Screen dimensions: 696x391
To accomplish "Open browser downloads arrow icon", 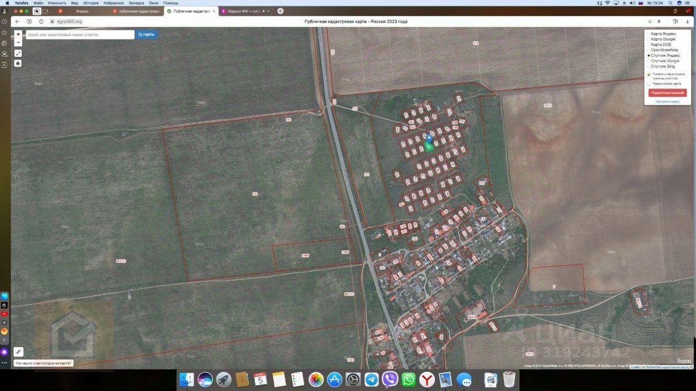I will (687, 21).
